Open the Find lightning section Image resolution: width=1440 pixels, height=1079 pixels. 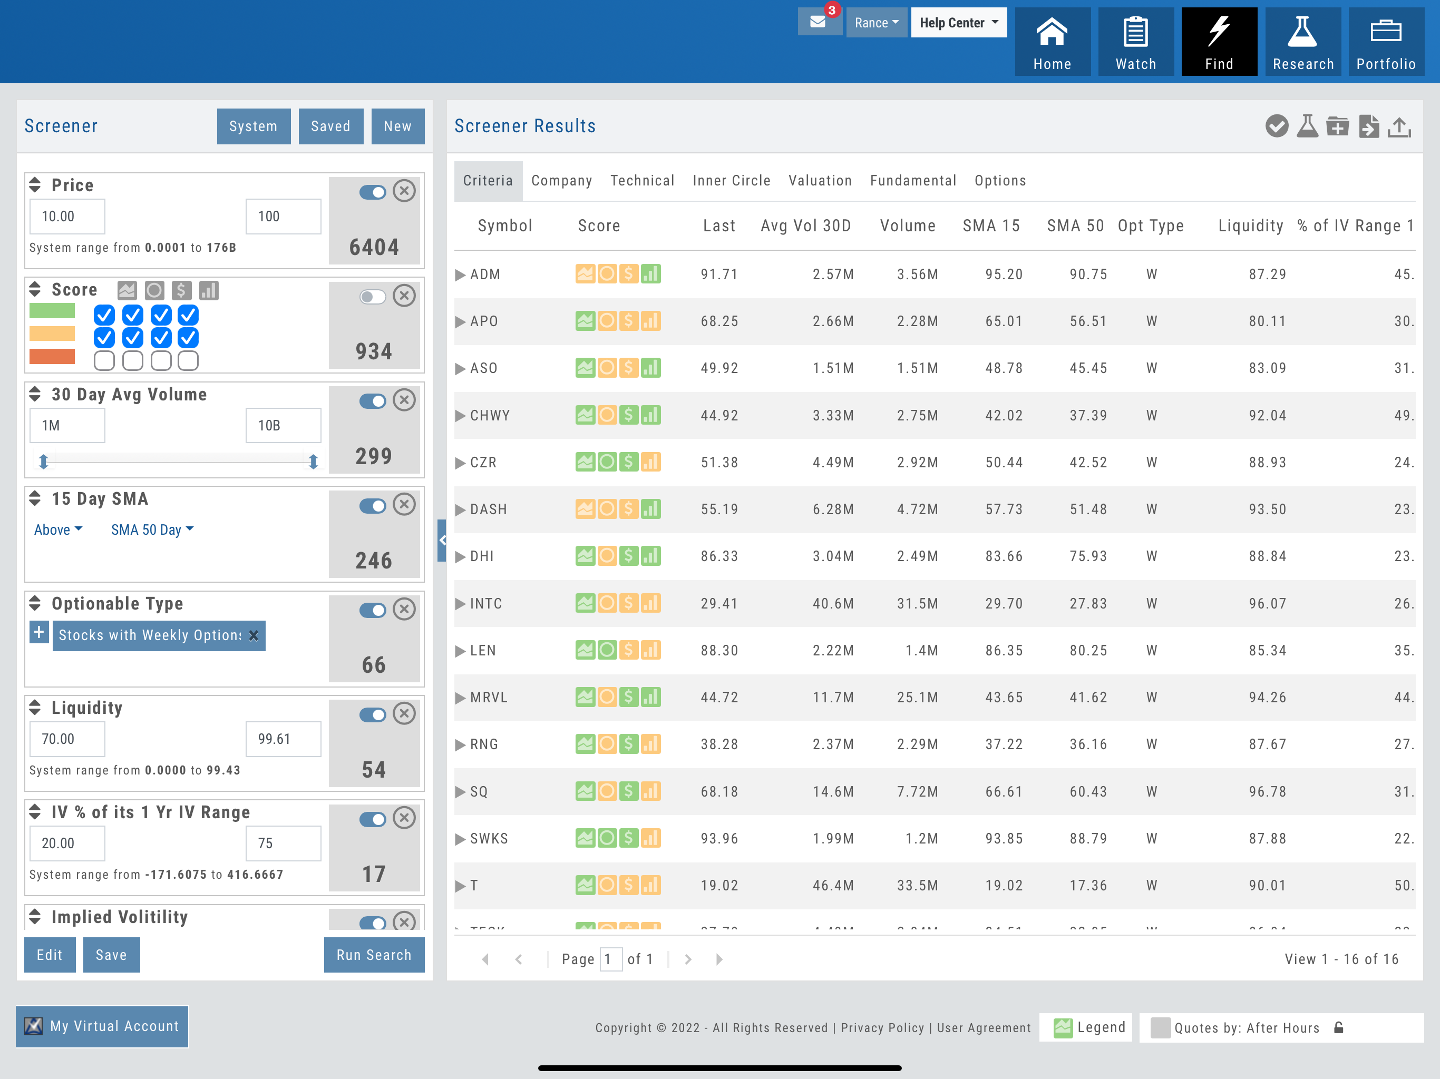pos(1219,42)
